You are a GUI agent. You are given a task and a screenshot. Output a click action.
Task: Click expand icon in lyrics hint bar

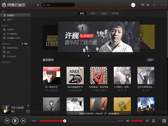coord(106,114)
